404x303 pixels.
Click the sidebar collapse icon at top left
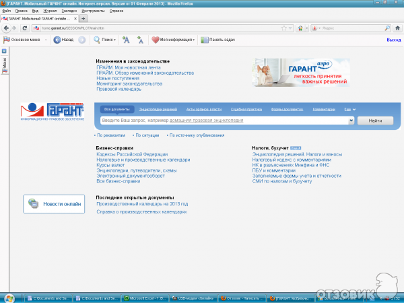(4, 51)
